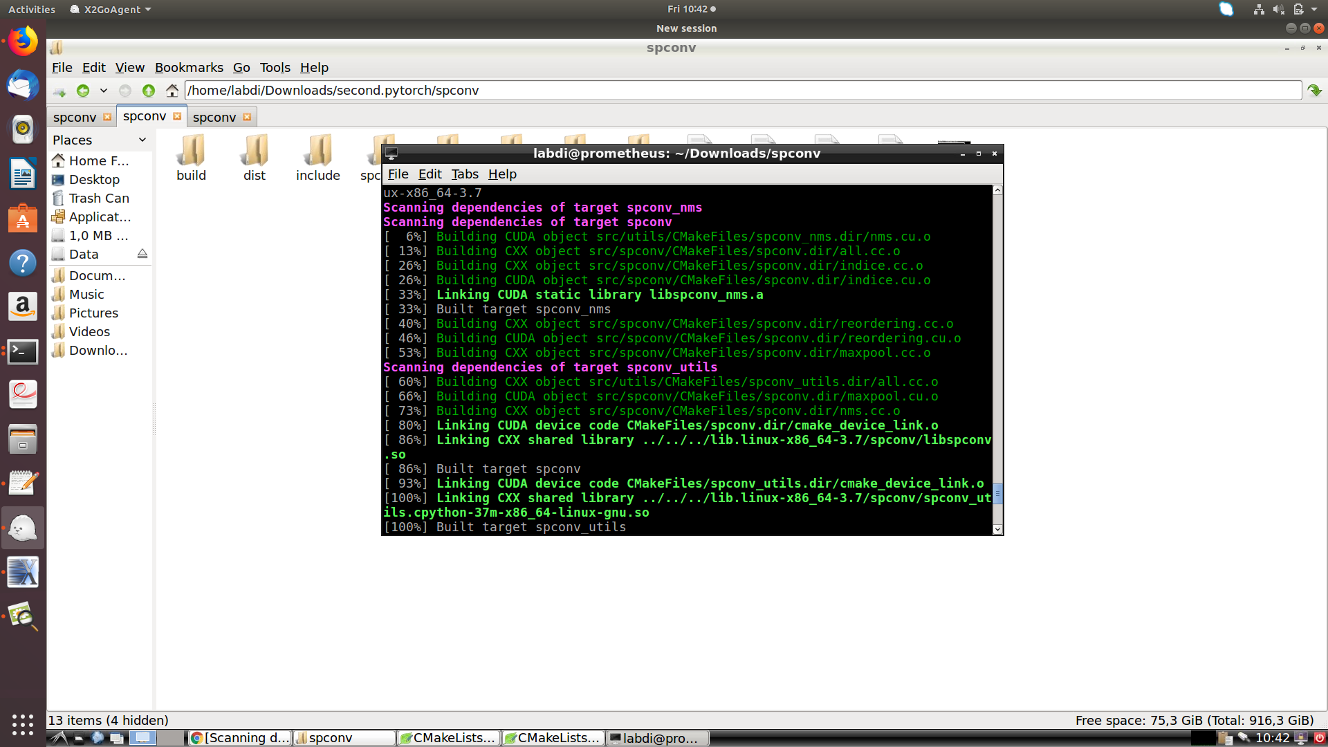Open the Tools menu in the file manager

click(275, 67)
